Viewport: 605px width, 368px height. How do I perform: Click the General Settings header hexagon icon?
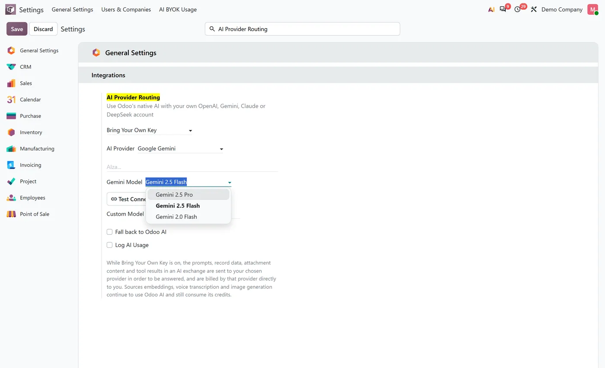[96, 53]
